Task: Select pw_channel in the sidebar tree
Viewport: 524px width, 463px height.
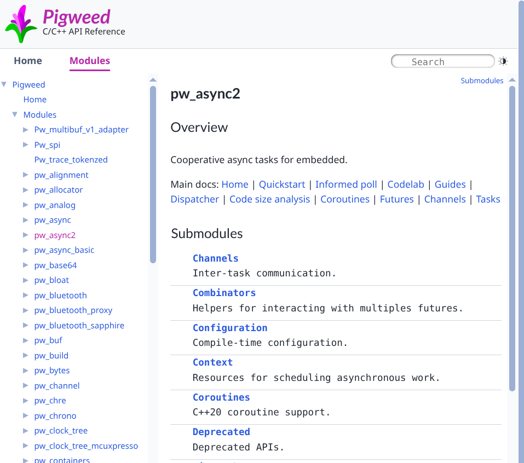Action: (x=57, y=385)
